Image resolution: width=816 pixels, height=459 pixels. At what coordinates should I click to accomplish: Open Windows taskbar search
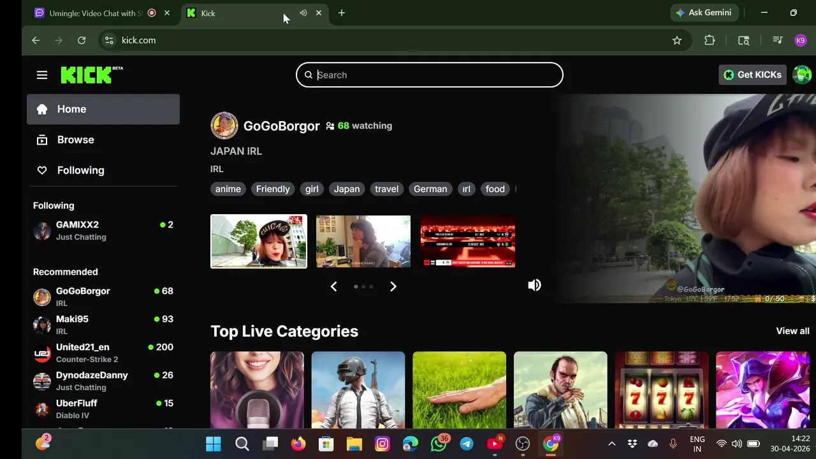click(242, 444)
